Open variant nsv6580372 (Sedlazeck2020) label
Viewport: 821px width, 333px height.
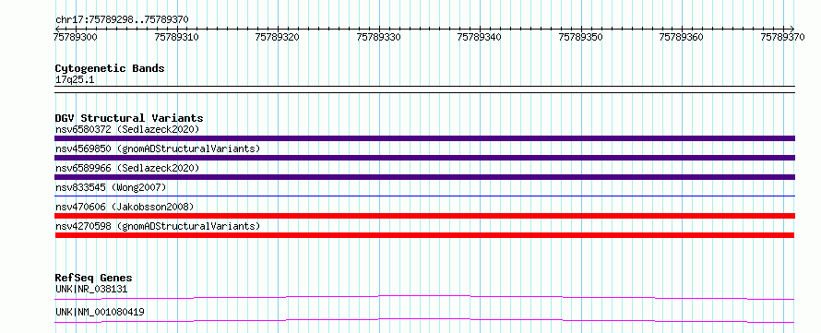click(127, 129)
